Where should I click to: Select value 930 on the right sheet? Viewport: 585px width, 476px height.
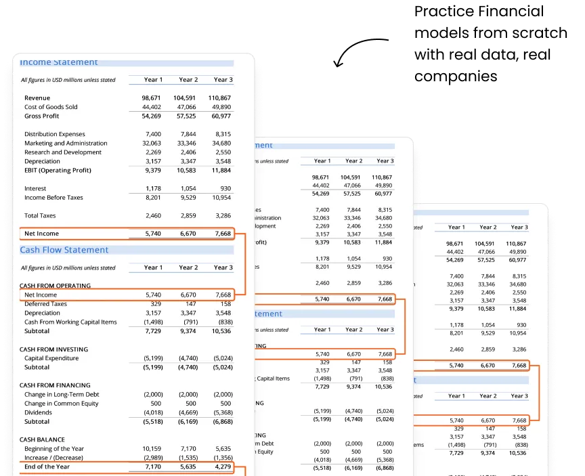click(521, 325)
